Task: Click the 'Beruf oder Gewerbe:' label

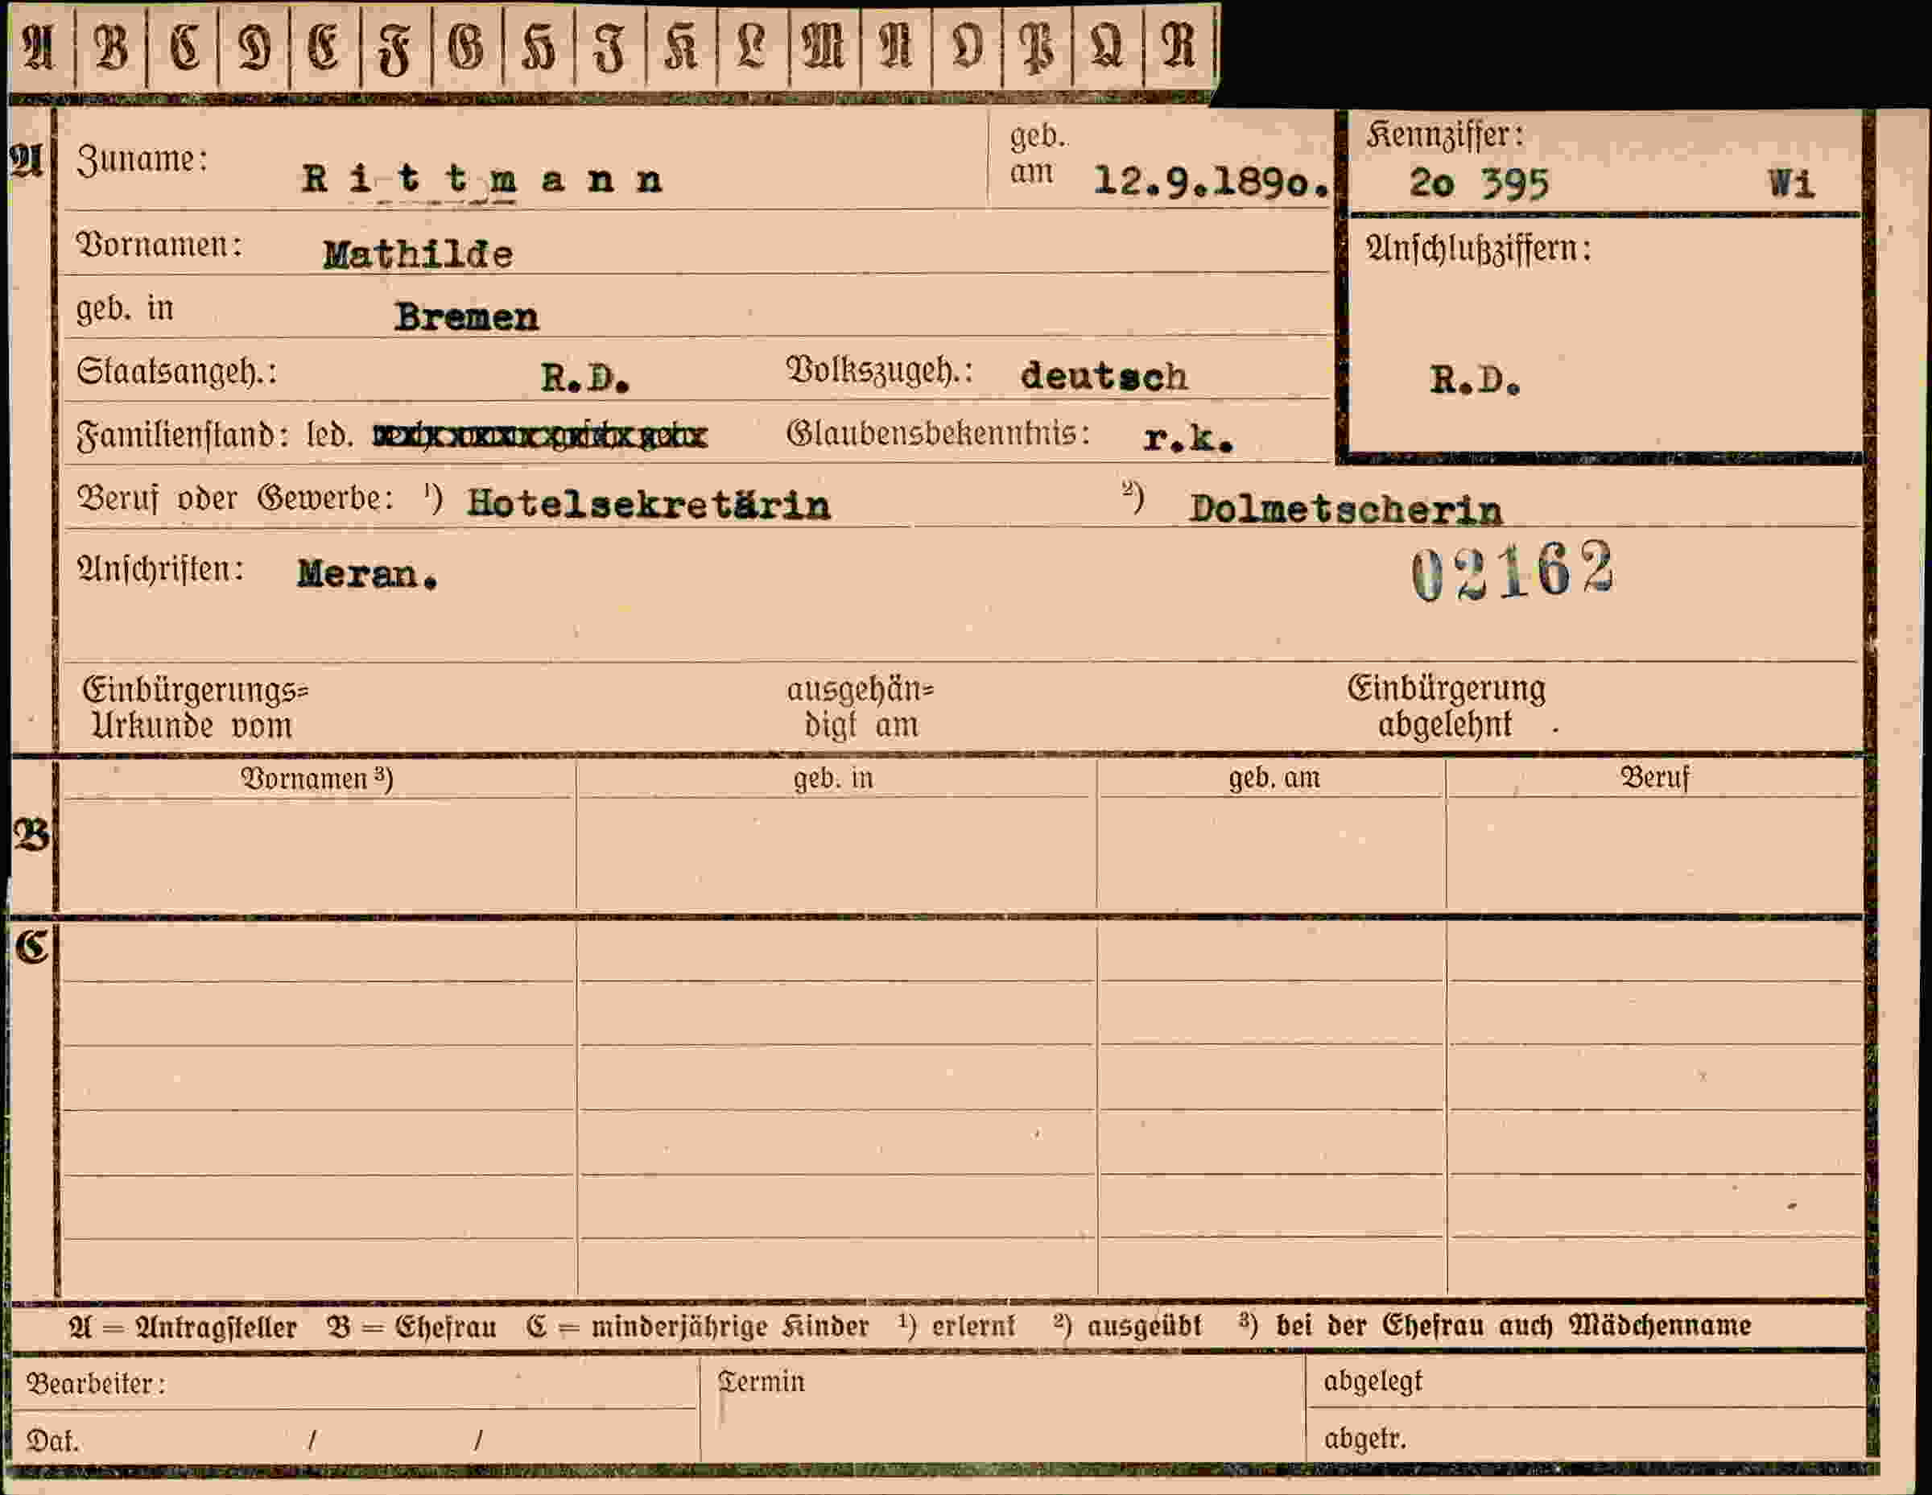Action: coord(234,499)
